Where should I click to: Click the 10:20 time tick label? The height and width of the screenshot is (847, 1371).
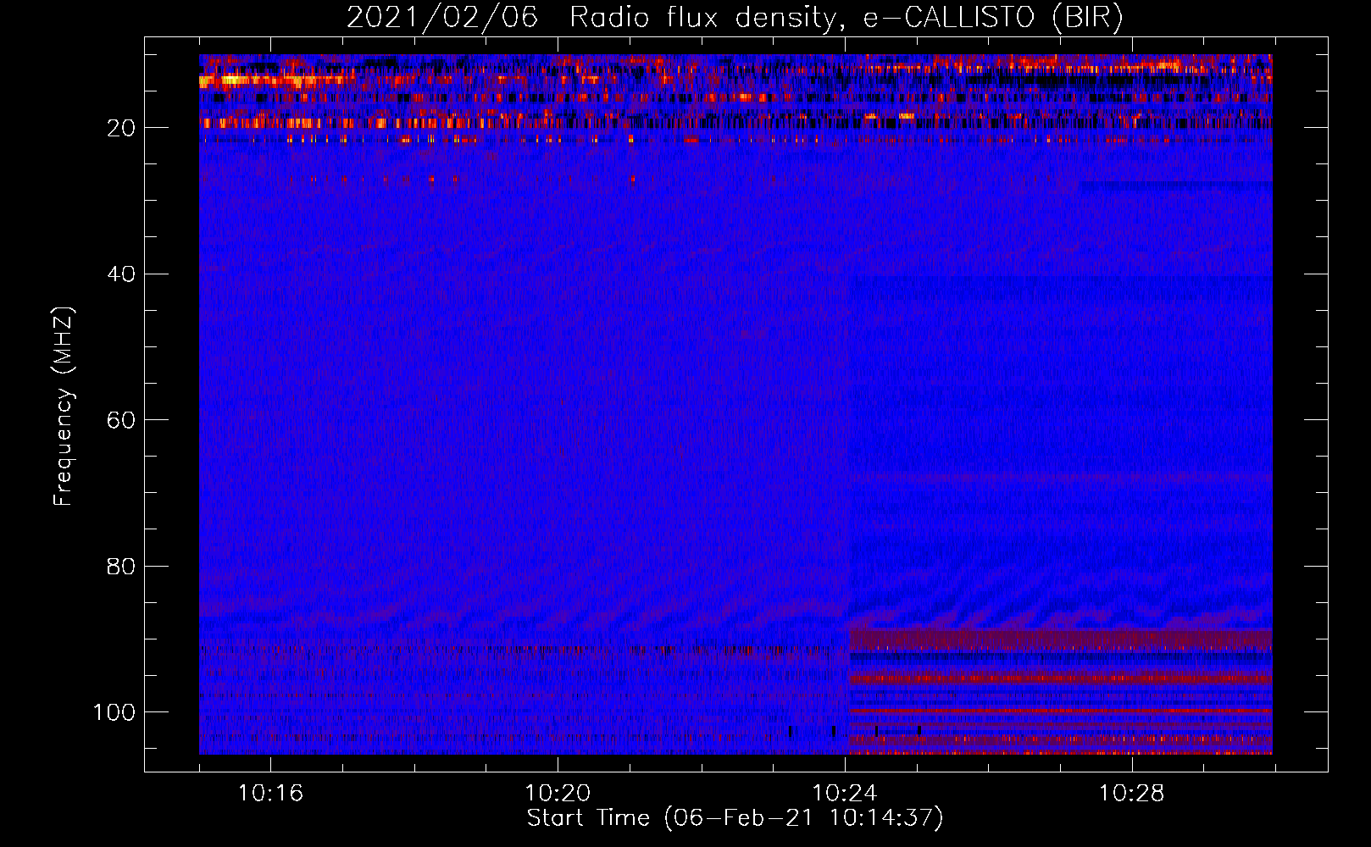click(x=558, y=794)
